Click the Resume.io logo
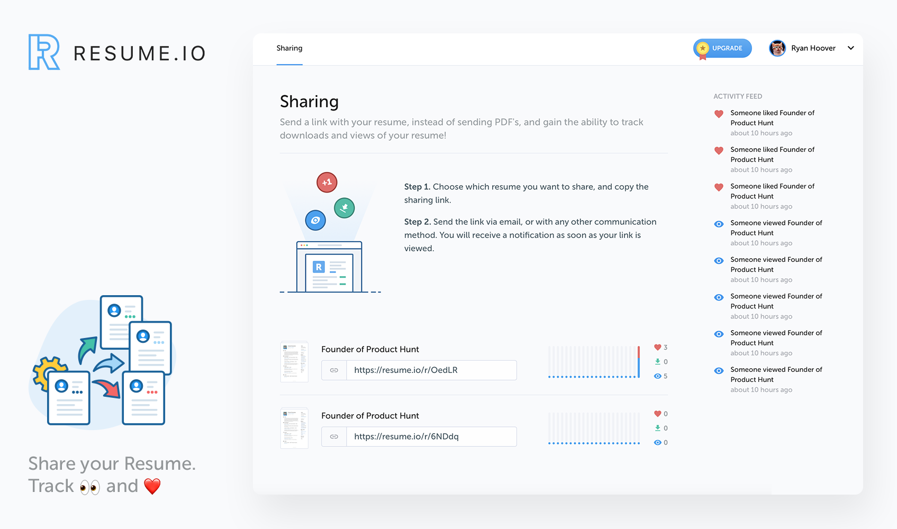The height and width of the screenshot is (529, 897). click(44, 52)
